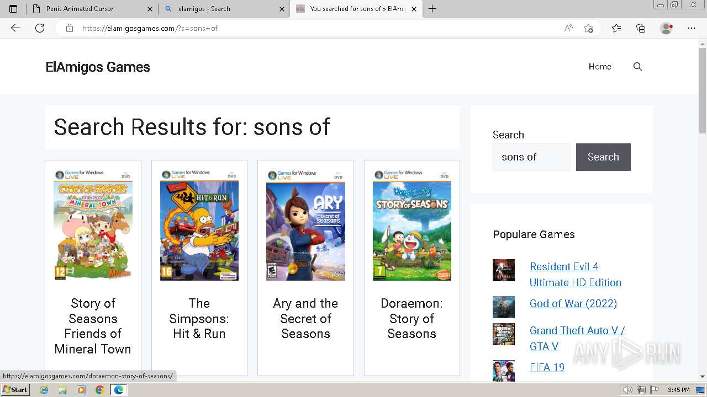
Task: Close the You searched for sons of tab
Action: pyautogui.click(x=414, y=9)
